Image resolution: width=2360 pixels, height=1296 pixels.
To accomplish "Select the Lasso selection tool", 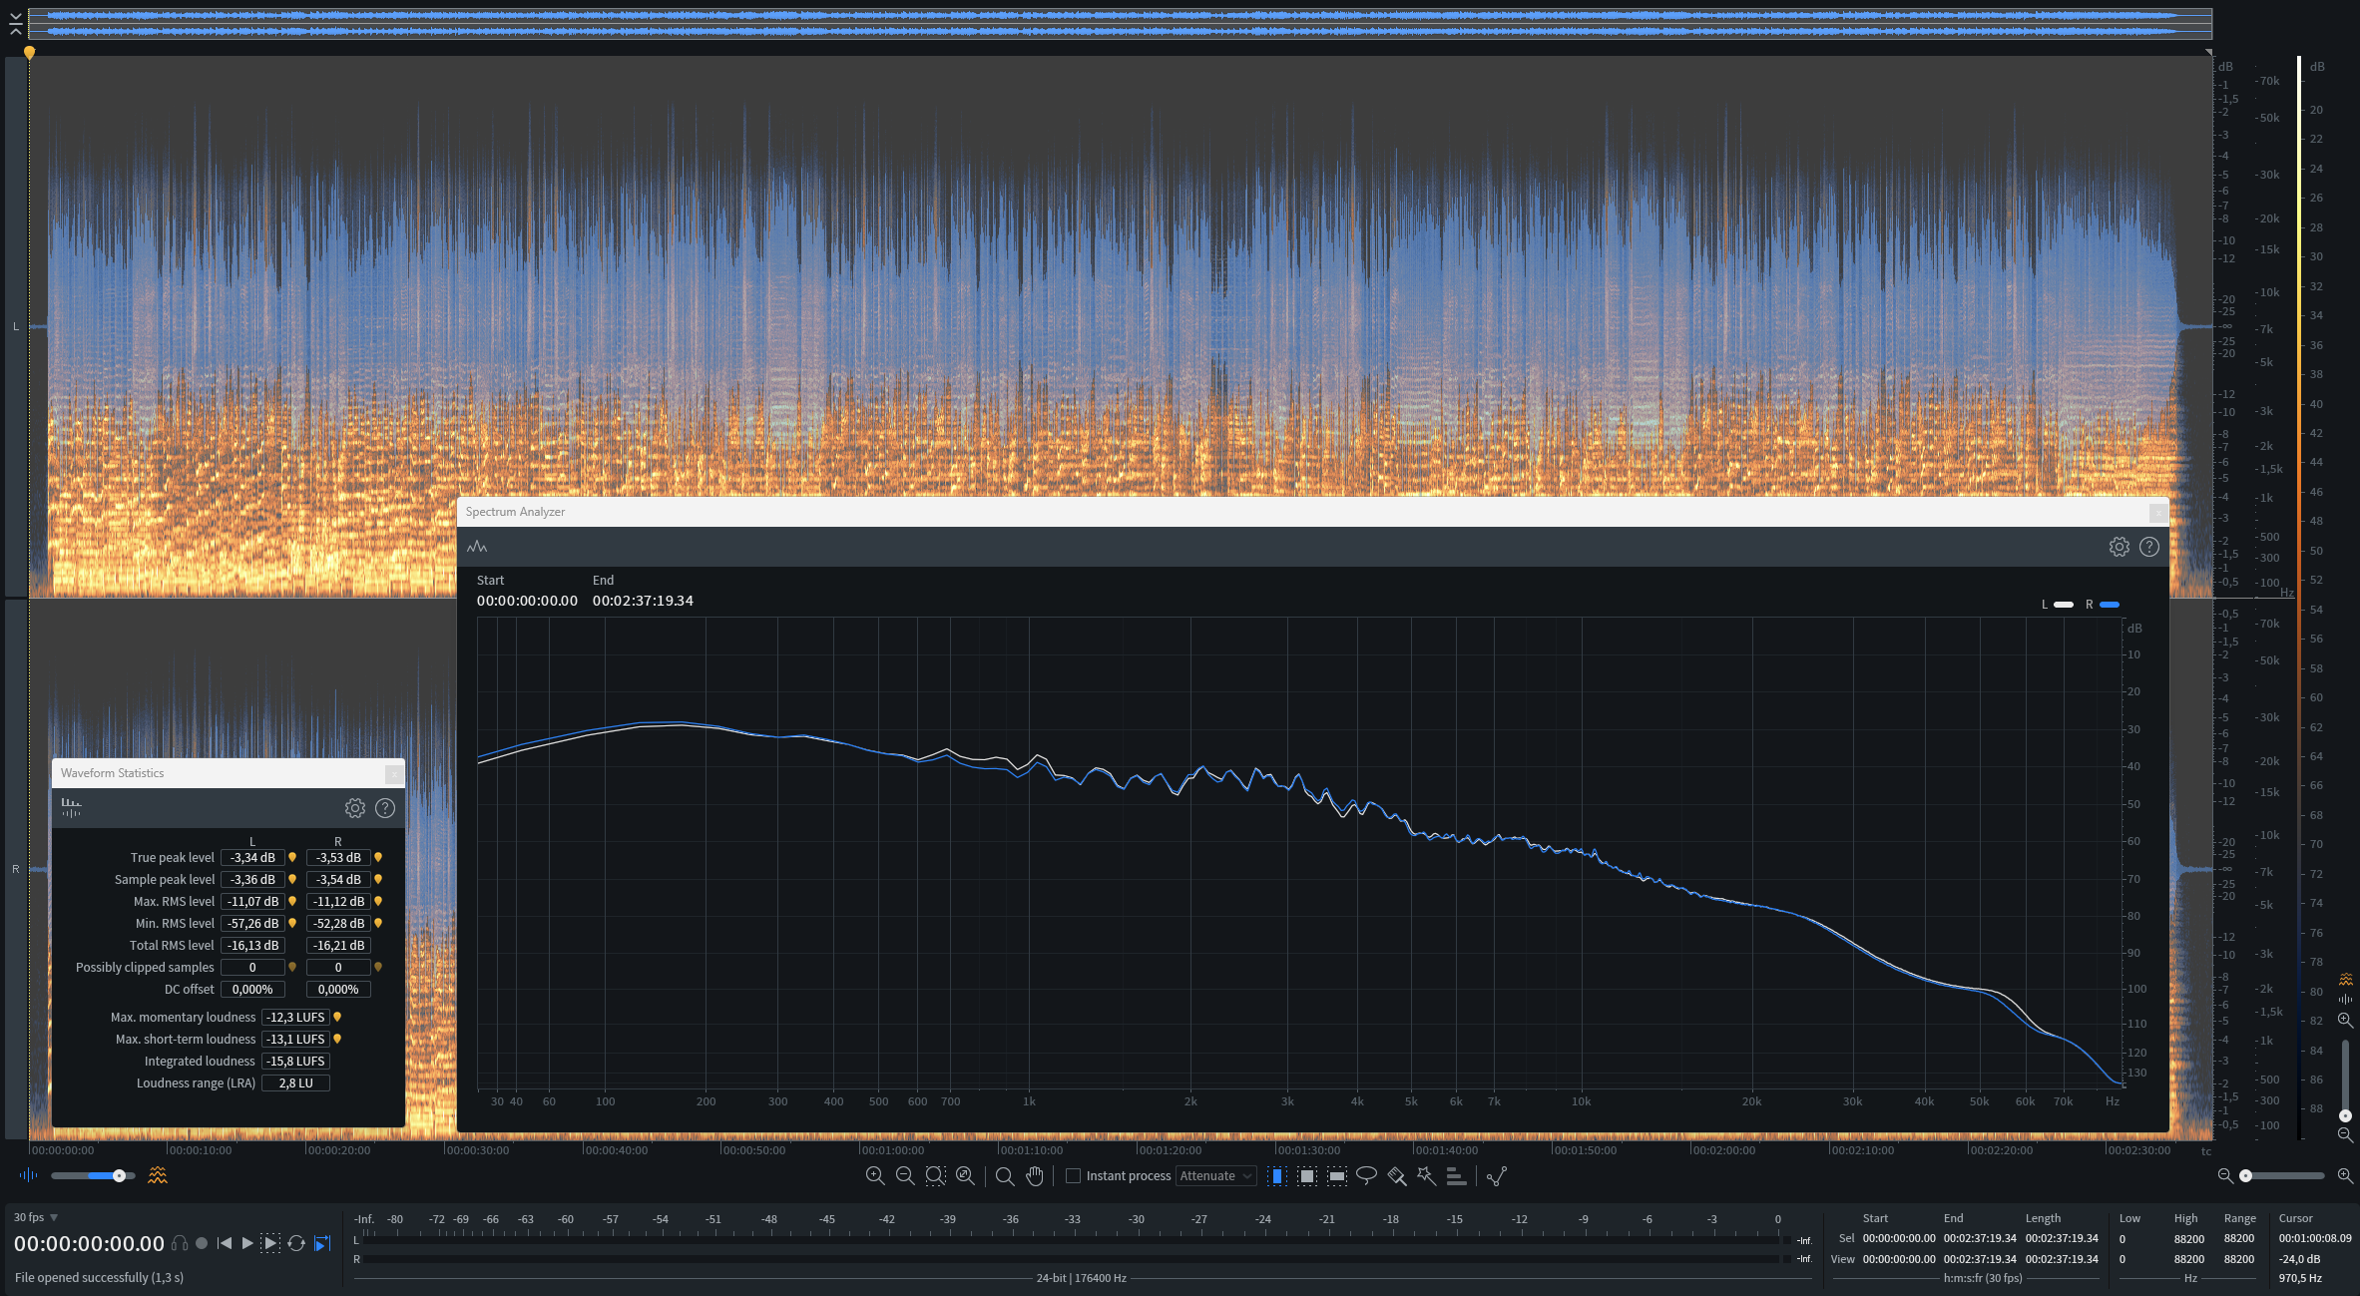I will tap(1366, 1175).
